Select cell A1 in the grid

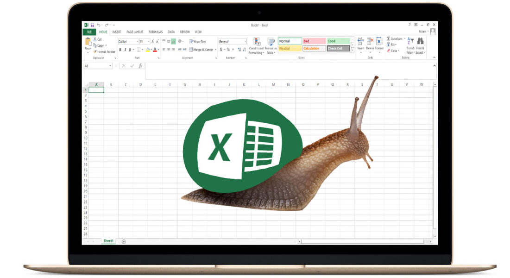pyautogui.click(x=96, y=90)
